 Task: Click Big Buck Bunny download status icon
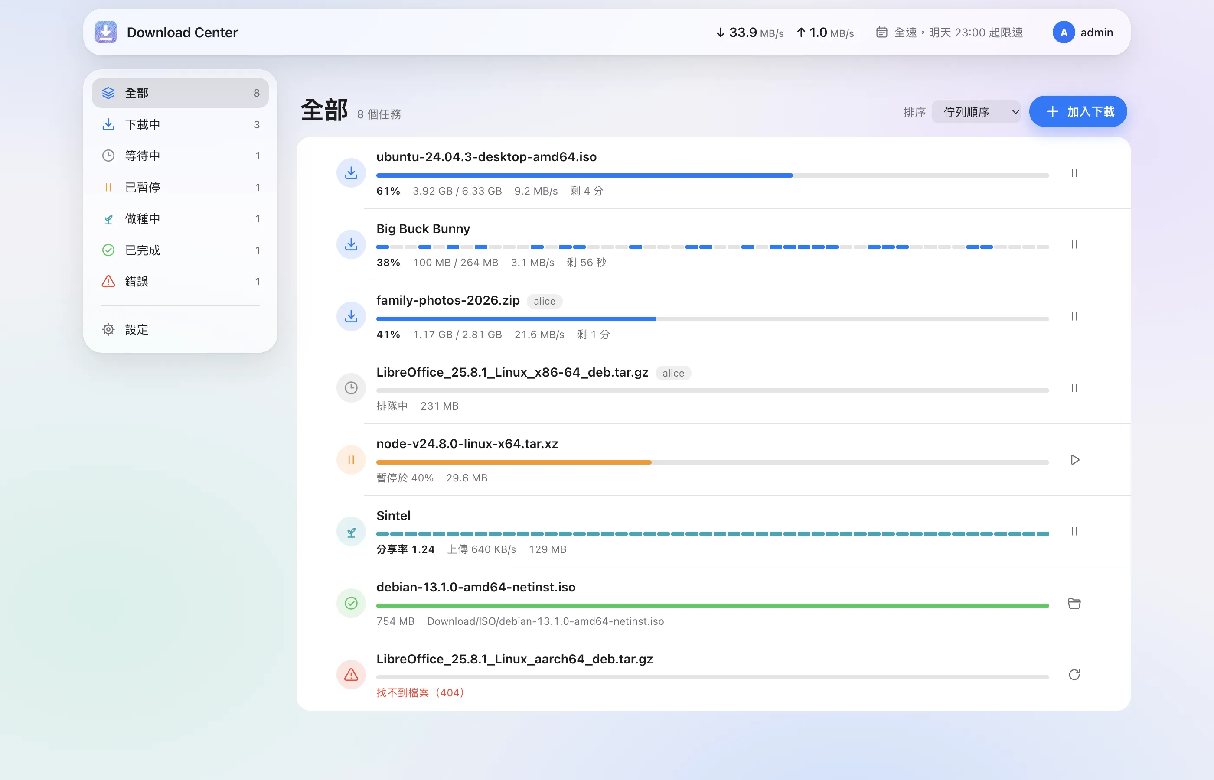pyautogui.click(x=351, y=245)
